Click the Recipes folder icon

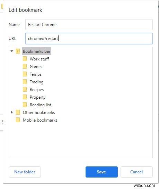(25, 89)
